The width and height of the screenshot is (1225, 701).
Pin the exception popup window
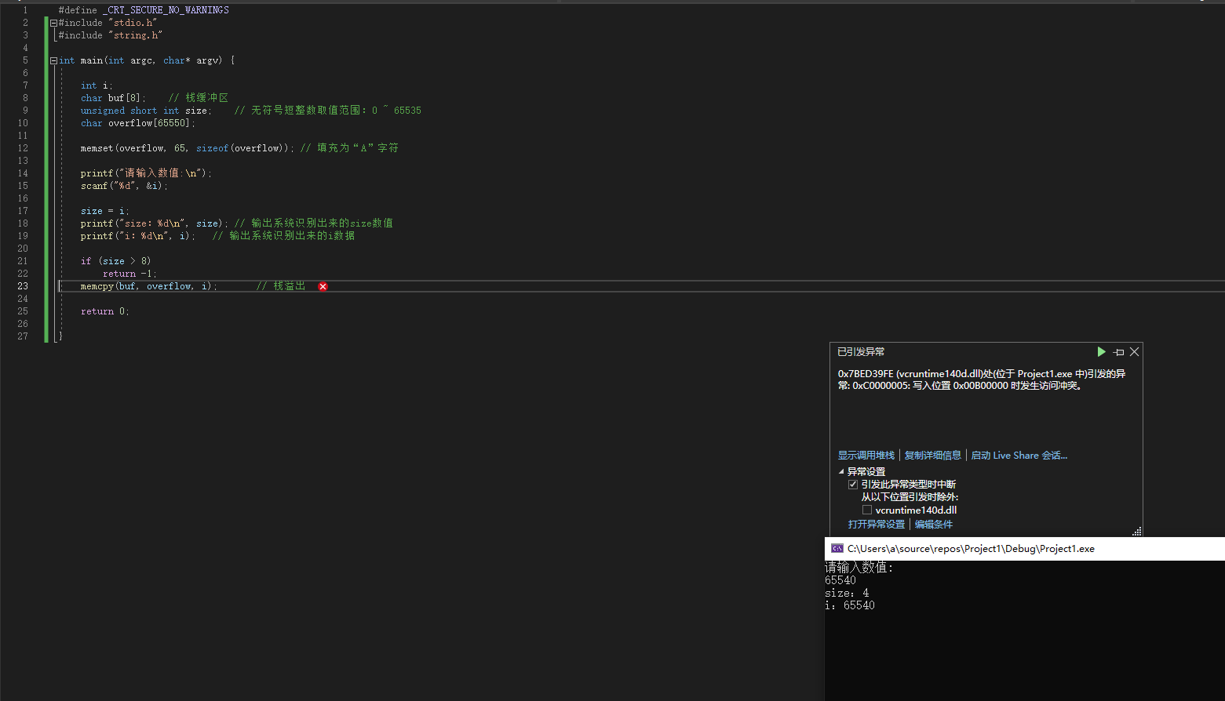pos(1119,352)
